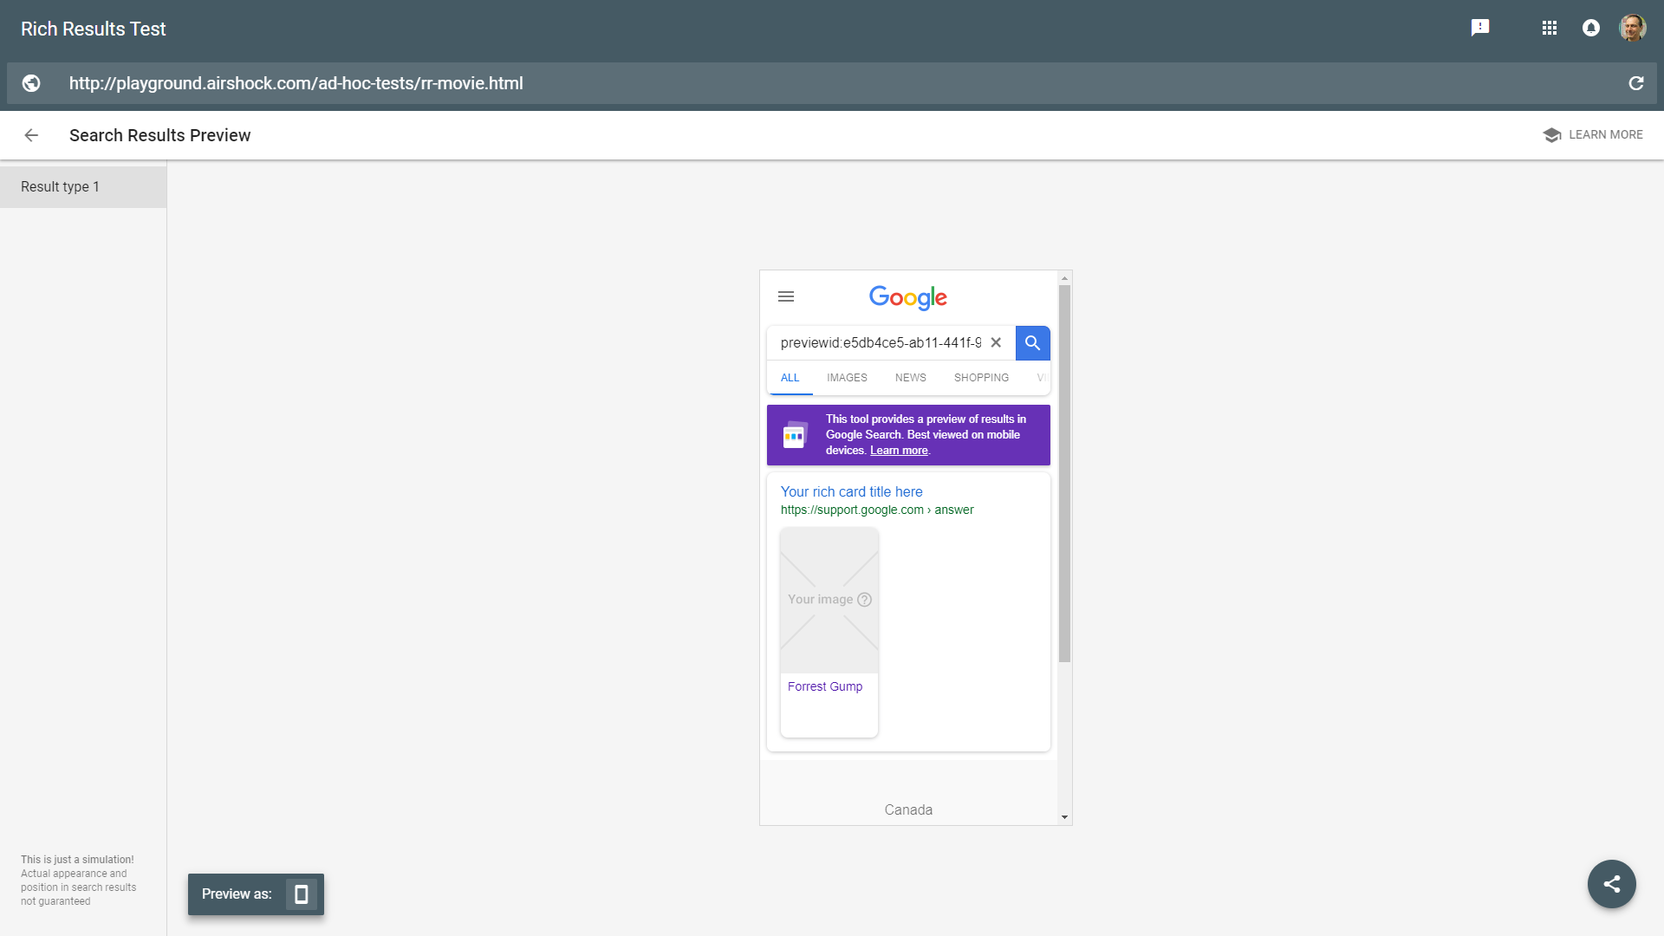Viewport: 1664px width, 936px height.
Task: Click the graduation cap icon near LEARN MORE
Action: pyautogui.click(x=1550, y=134)
